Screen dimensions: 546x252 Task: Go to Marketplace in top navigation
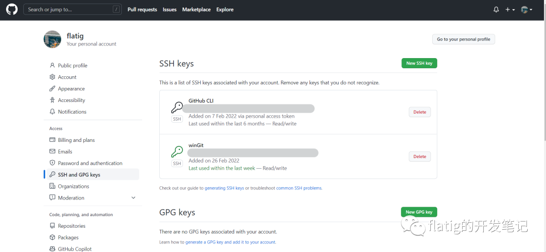pos(196,10)
